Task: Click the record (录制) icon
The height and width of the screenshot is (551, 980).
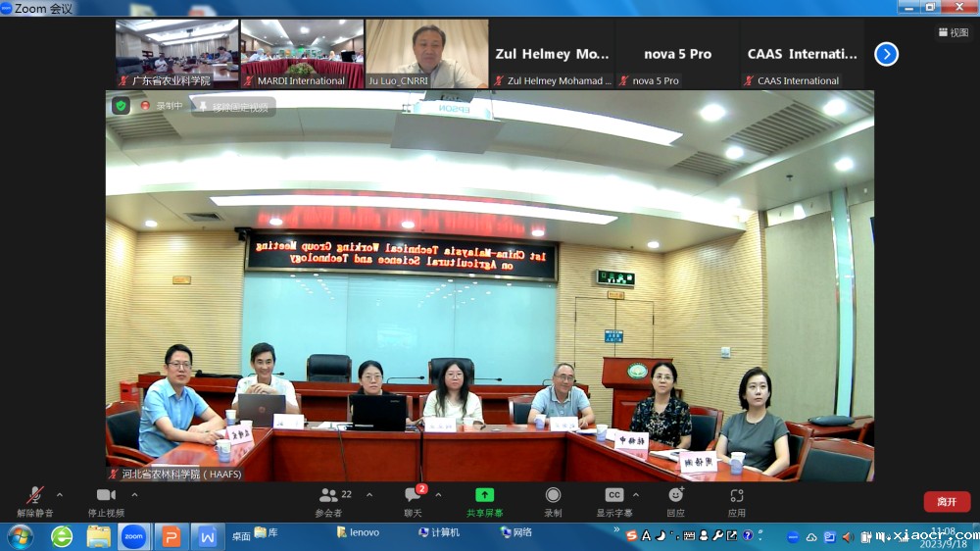Action: click(553, 496)
